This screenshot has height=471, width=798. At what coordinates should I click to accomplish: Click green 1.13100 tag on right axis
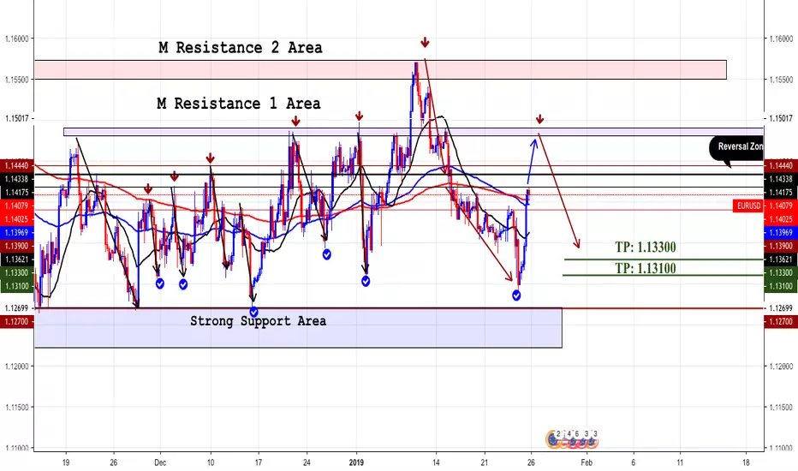pyautogui.click(x=781, y=286)
